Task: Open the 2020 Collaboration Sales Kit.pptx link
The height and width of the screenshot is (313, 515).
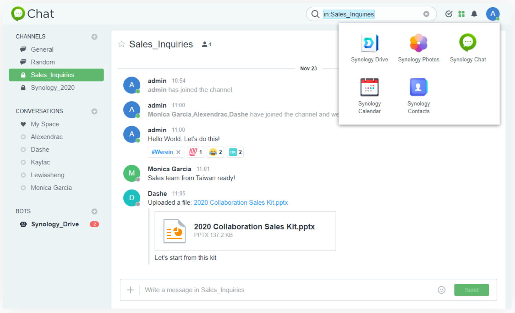Action: [241, 202]
